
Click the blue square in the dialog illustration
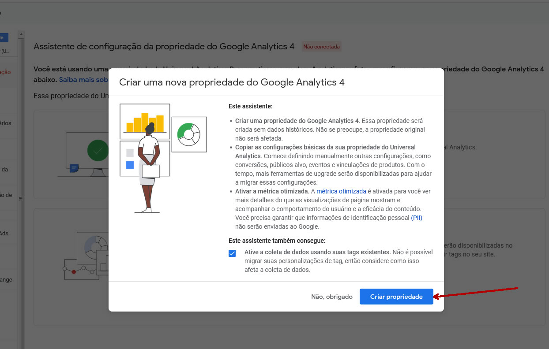tap(130, 165)
